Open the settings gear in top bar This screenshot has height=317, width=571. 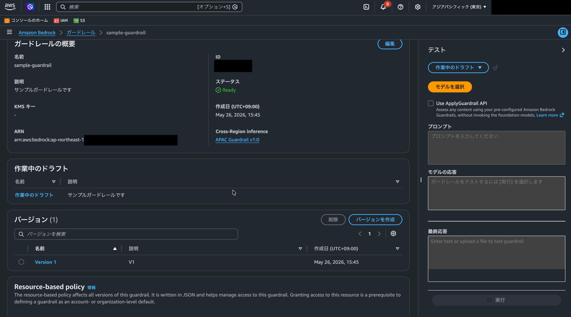418,7
